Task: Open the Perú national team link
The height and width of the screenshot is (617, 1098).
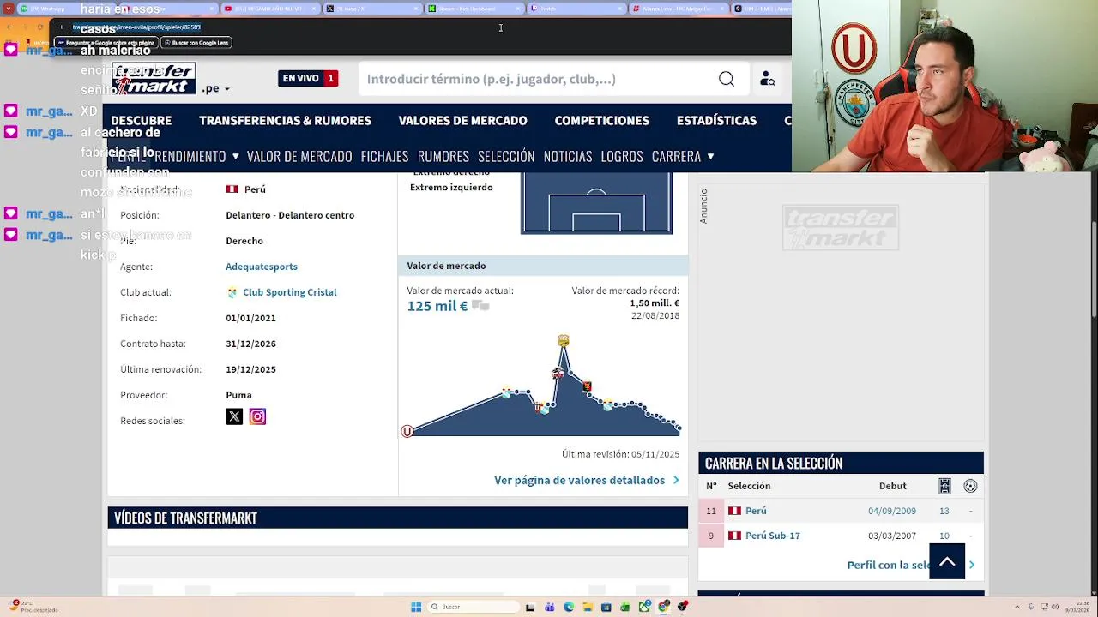Action: click(756, 511)
